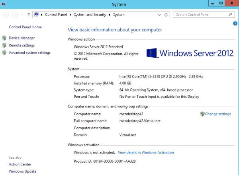Image resolution: width=239 pixels, height=175 pixels.
Task: Select the 64-bit Operating System text
Action: [156, 90]
